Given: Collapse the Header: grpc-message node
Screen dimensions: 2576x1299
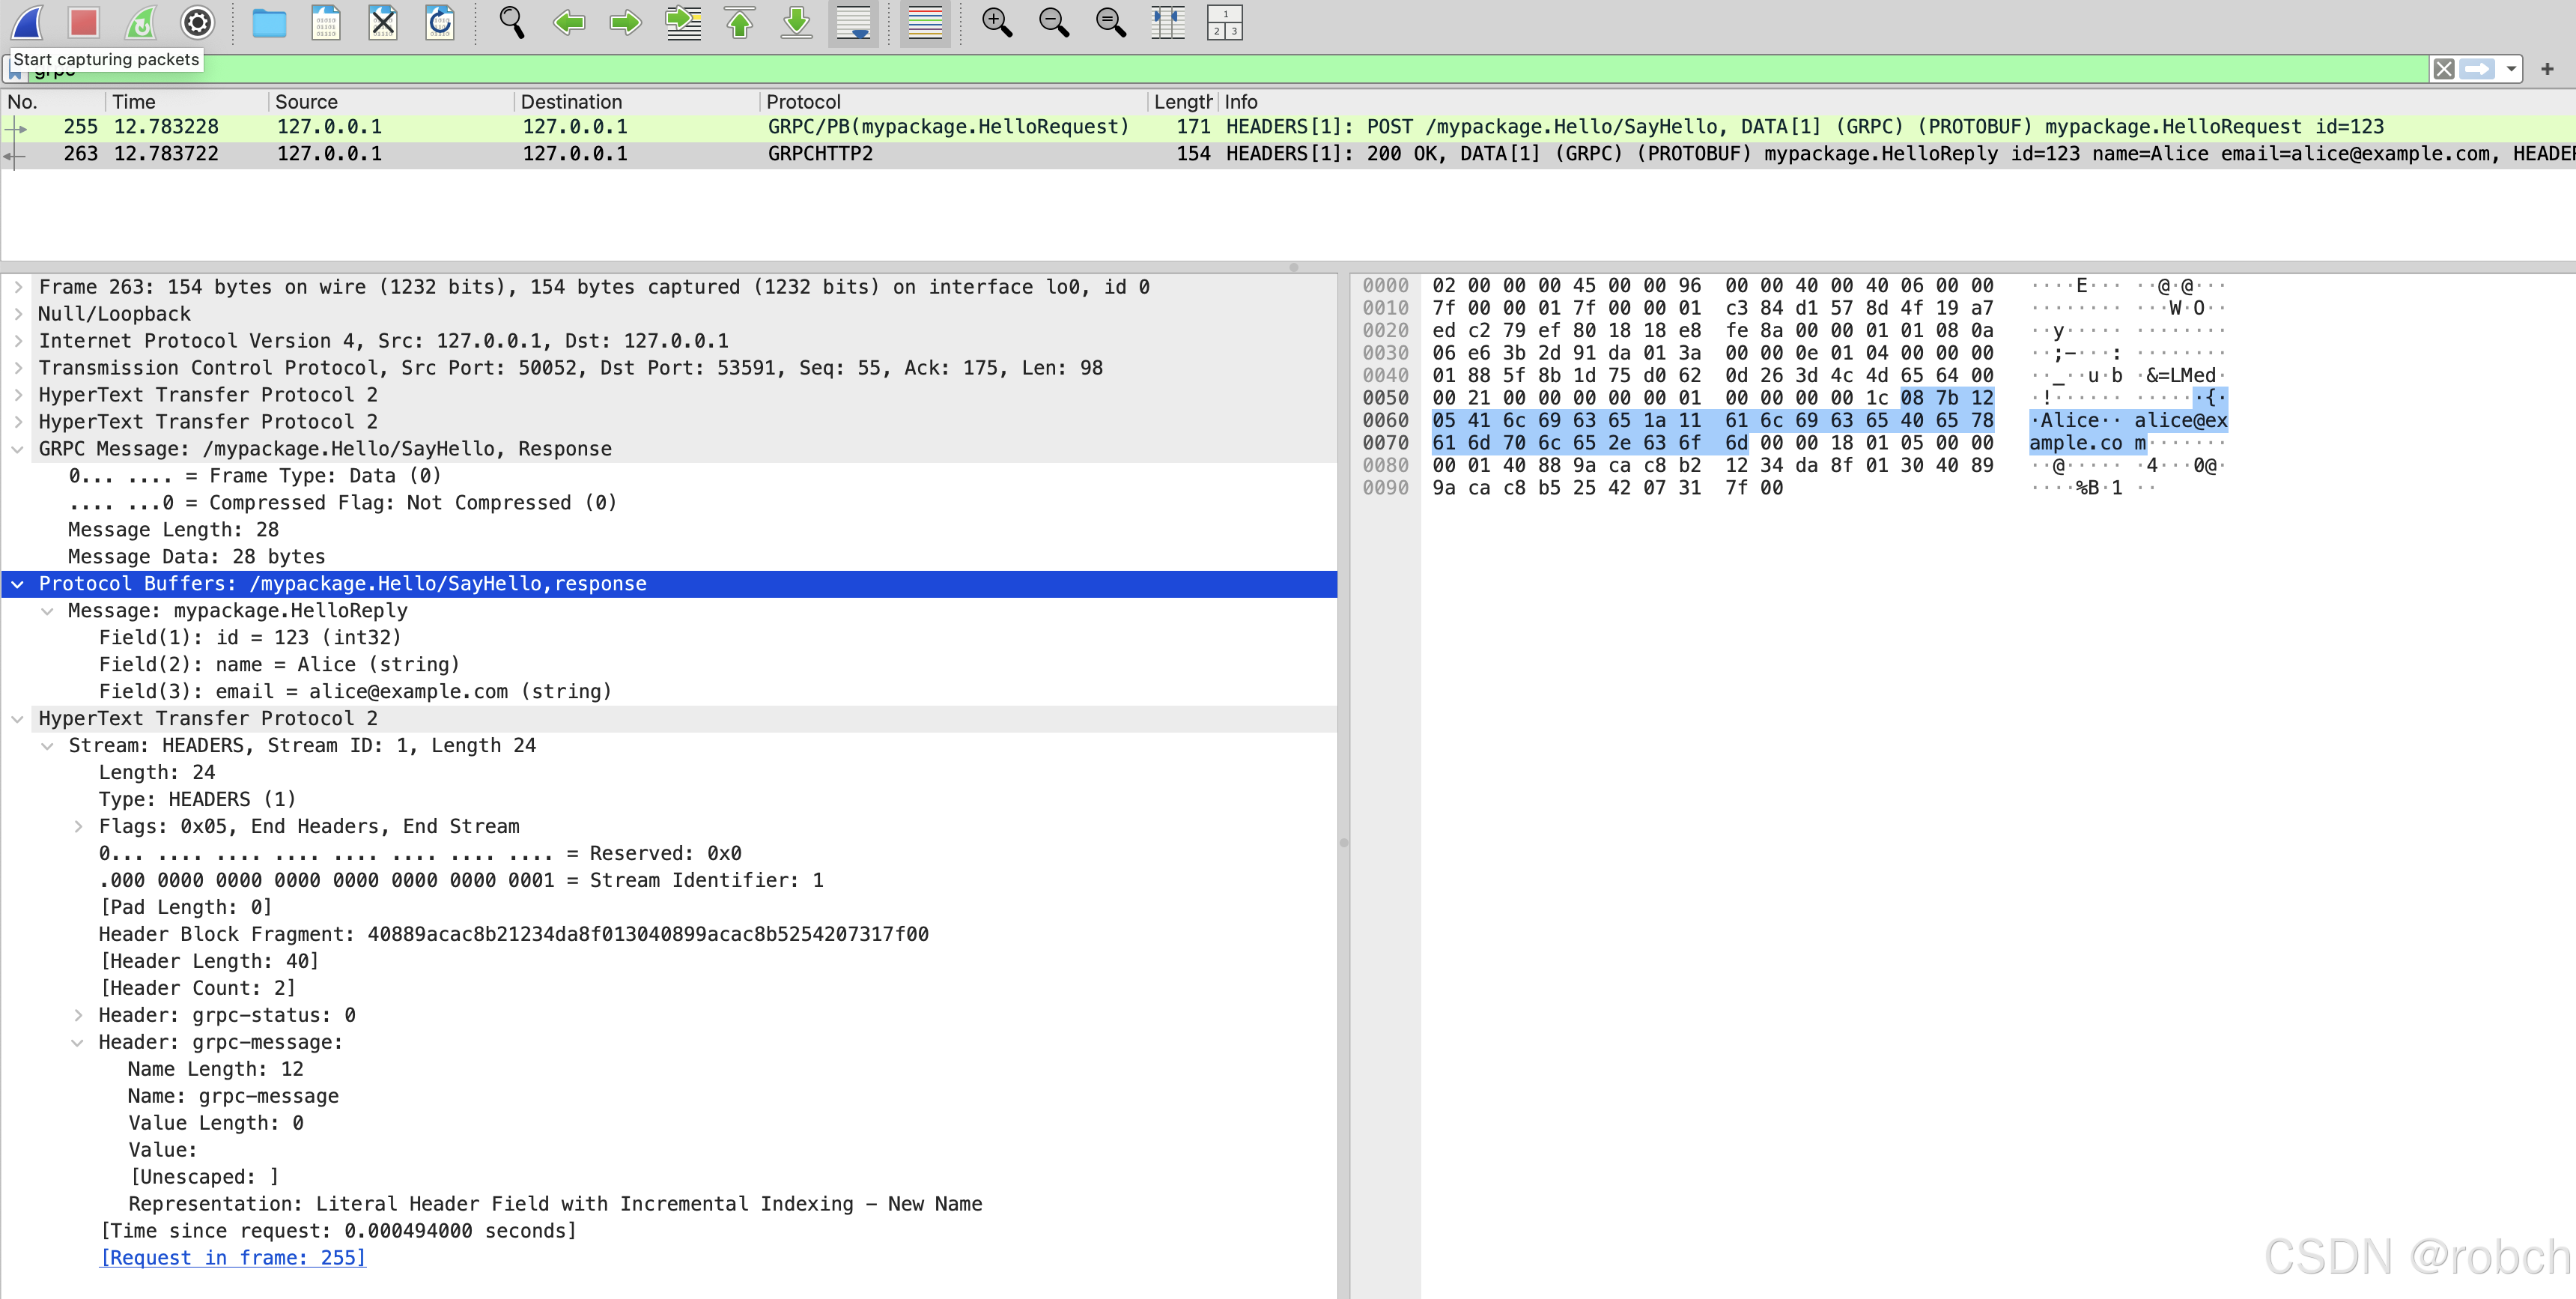Looking at the screenshot, I should coord(78,1043).
